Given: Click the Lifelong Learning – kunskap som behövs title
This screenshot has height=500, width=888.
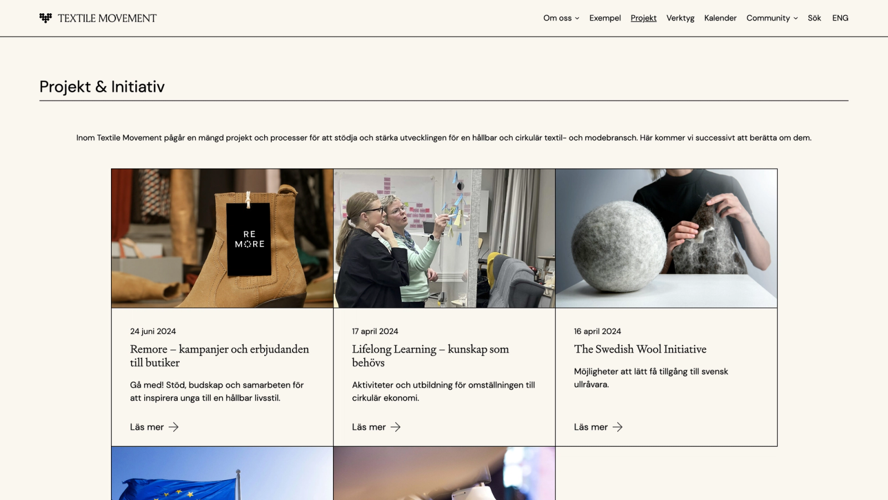Looking at the screenshot, I should (x=430, y=355).
